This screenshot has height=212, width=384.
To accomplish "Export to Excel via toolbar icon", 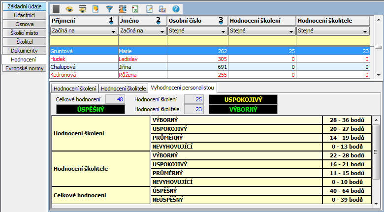I will tap(135, 9).
